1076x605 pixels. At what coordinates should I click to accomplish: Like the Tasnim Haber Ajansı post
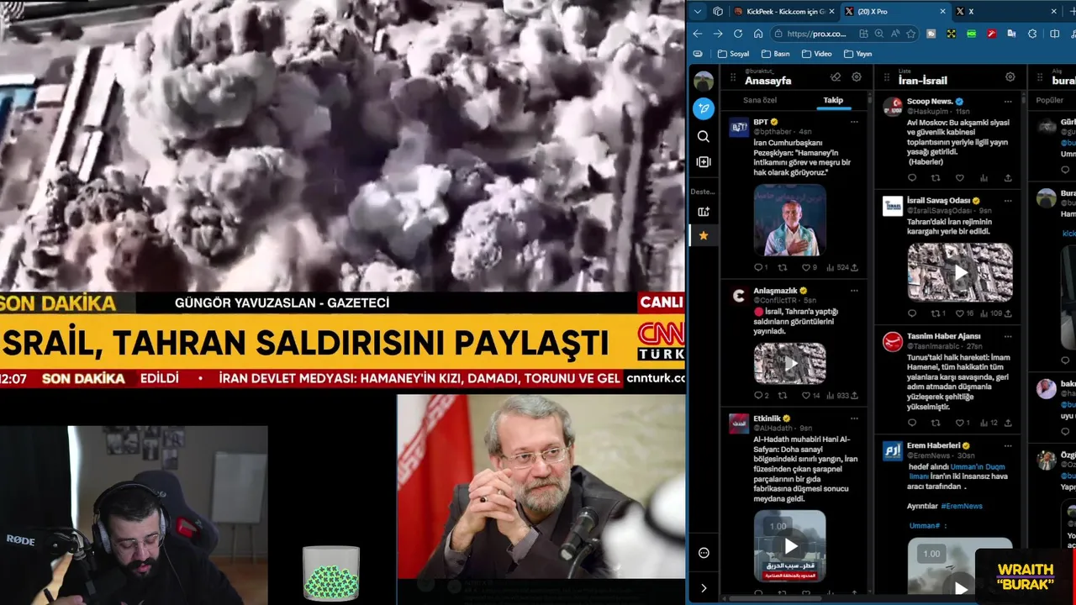(959, 423)
